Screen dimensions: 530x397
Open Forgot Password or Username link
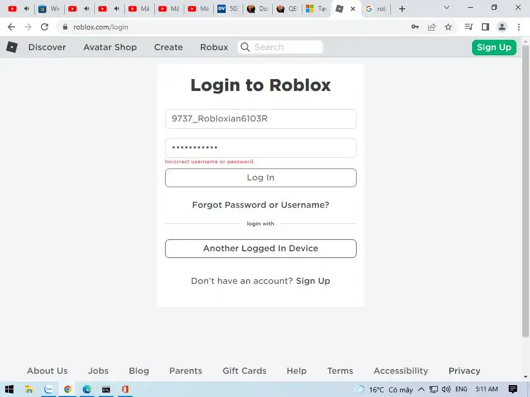pyautogui.click(x=261, y=205)
